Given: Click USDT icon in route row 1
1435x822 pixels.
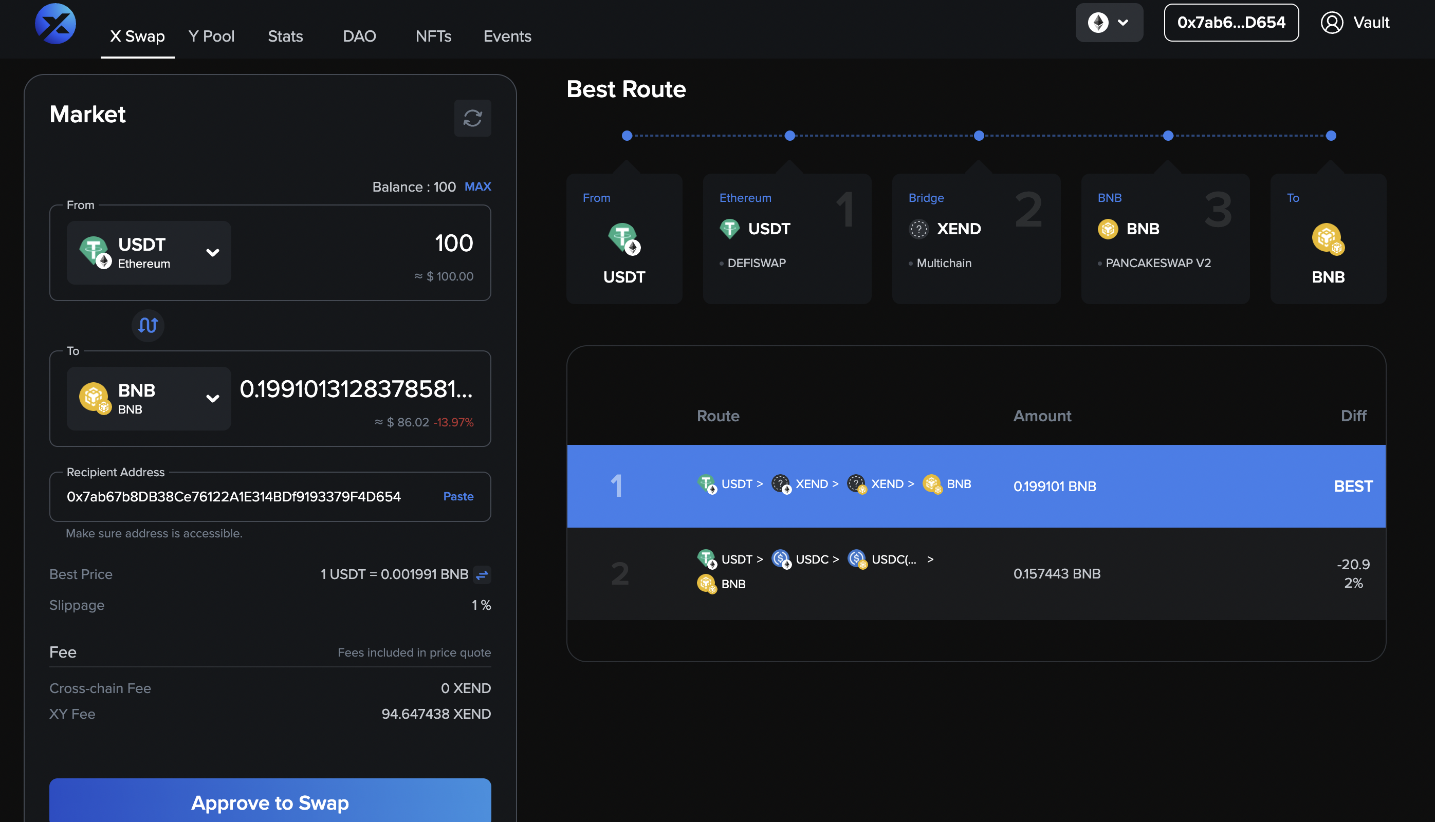Looking at the screenshot, I should pos(707,484).
